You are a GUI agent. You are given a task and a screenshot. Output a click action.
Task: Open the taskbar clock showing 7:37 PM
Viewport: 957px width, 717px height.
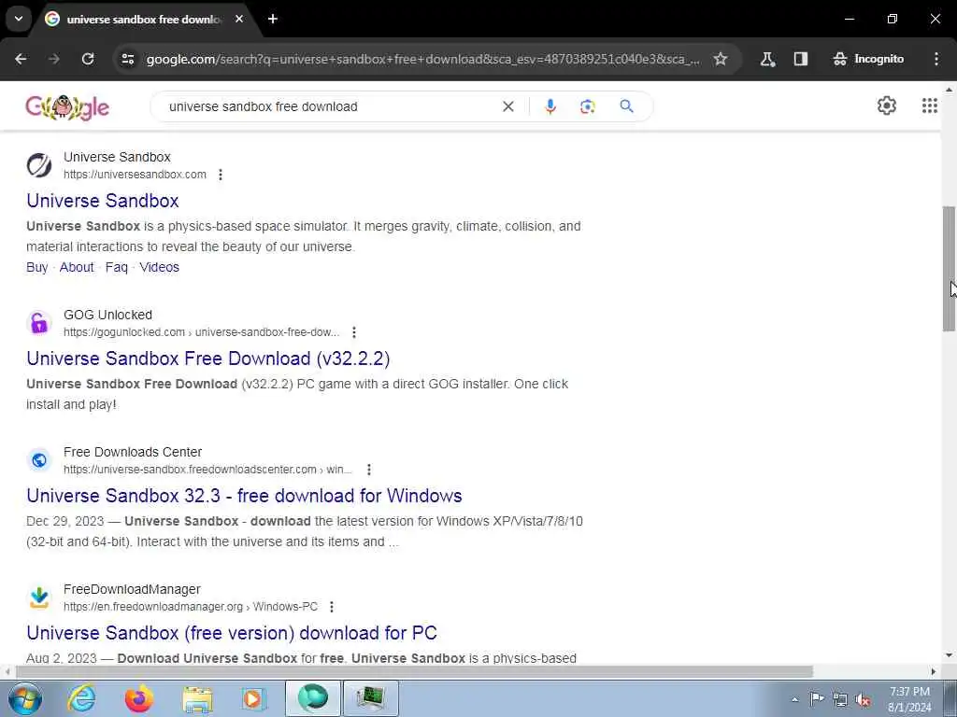click(909, 699)
